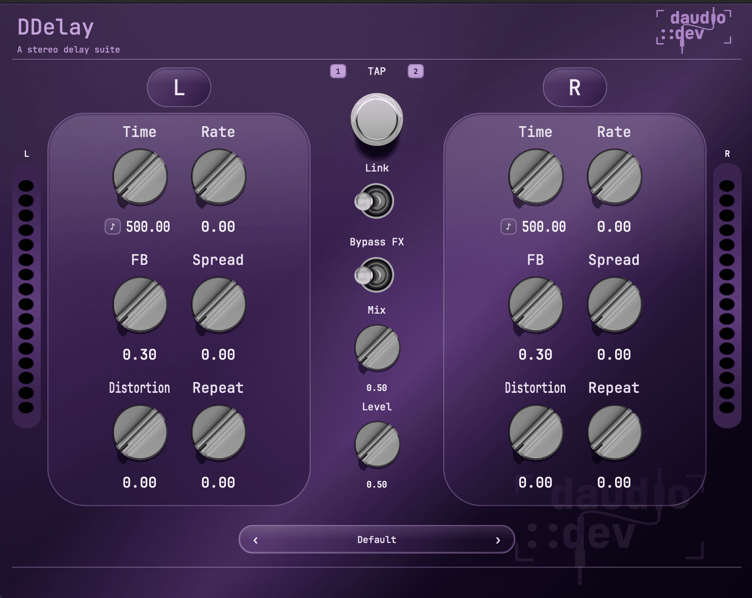752x598 pixels.
Task: Click the left panel Distortion label
Action: (x=140, y=388)
